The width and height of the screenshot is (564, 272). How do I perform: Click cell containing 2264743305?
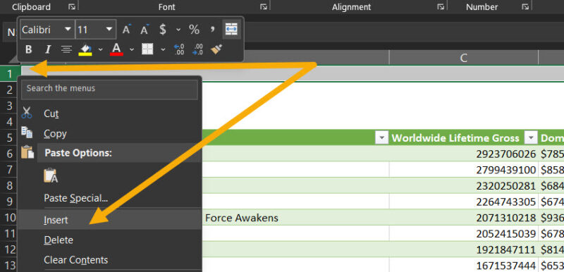point(464,202)
